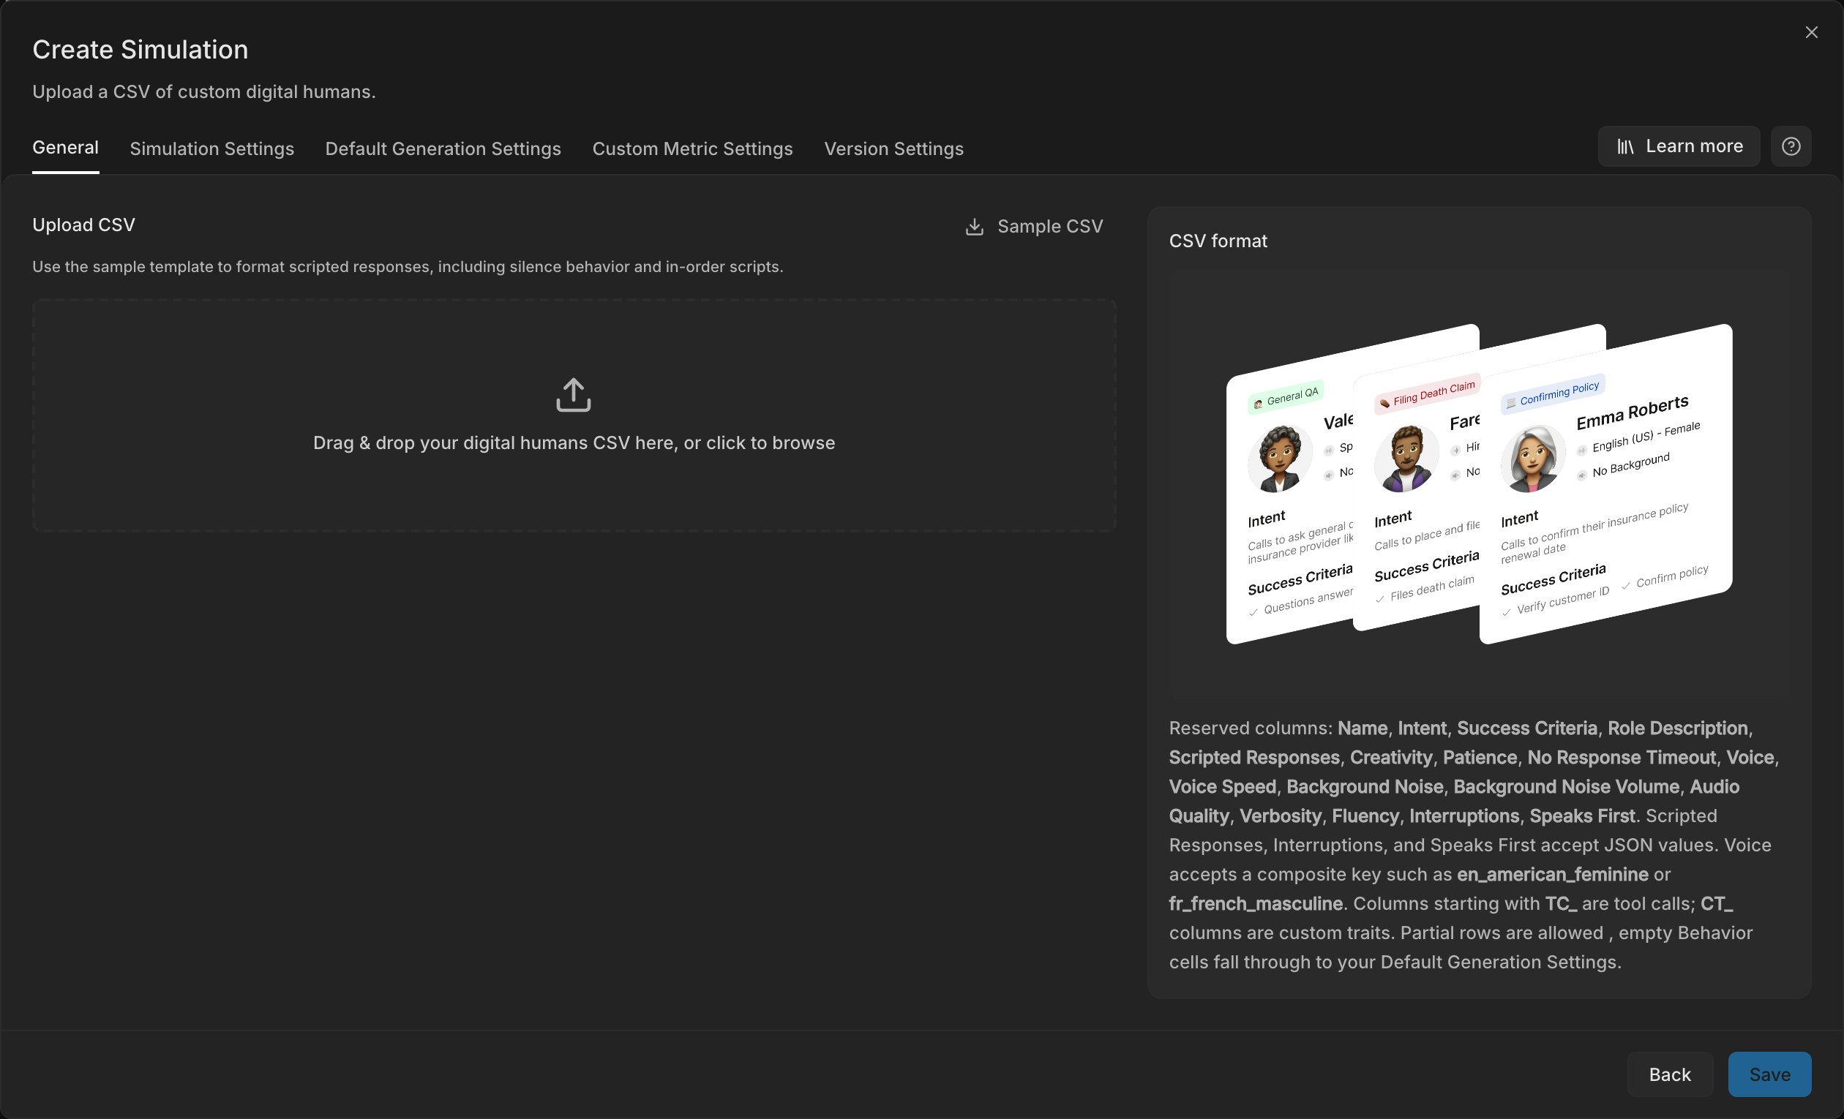Click the "Upload CSV" heading
This screenshot has height=1119, width=1844.
tap(84, 225)
